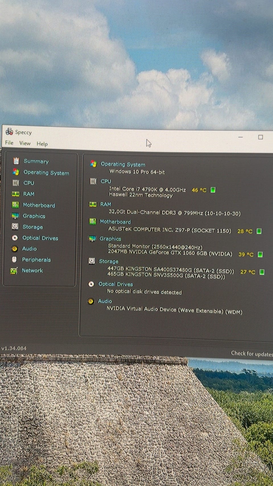Open the Optical Drives heading in summary pane
This screenshot has height=486, width=273.
tap(115, 284)
